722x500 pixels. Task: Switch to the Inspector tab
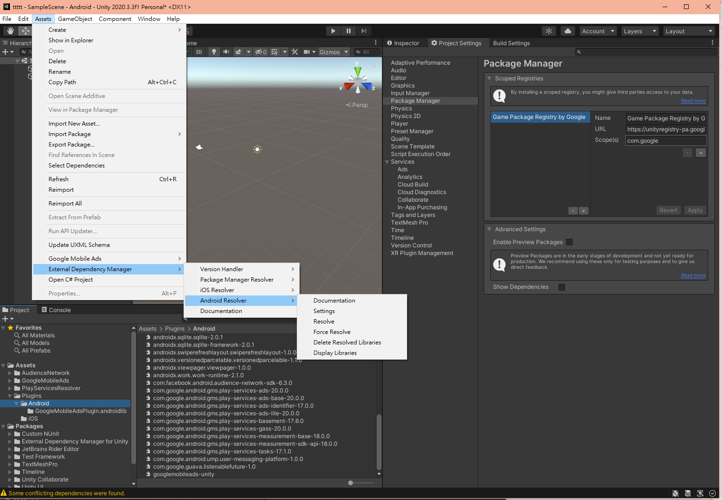(x=403, y=43)
